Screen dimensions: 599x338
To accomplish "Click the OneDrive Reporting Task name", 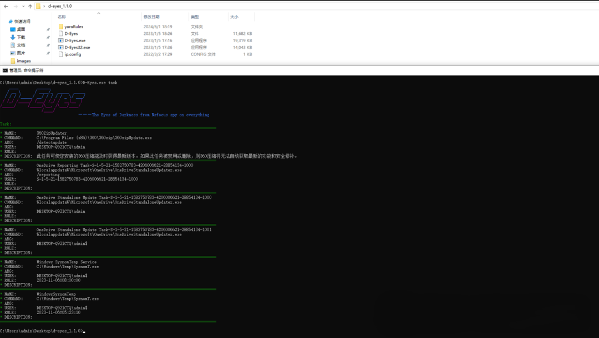I will click(115, 165).
